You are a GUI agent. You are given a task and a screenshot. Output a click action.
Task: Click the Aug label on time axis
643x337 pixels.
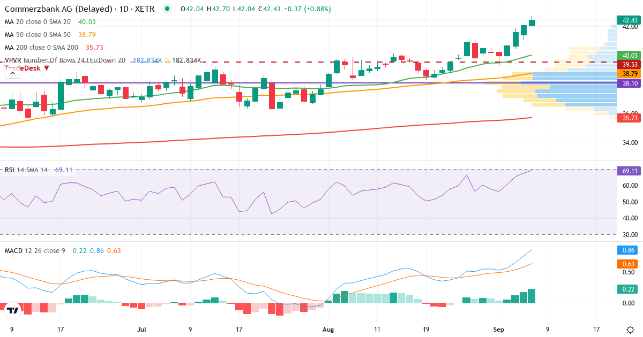click(x=328, y=329)
